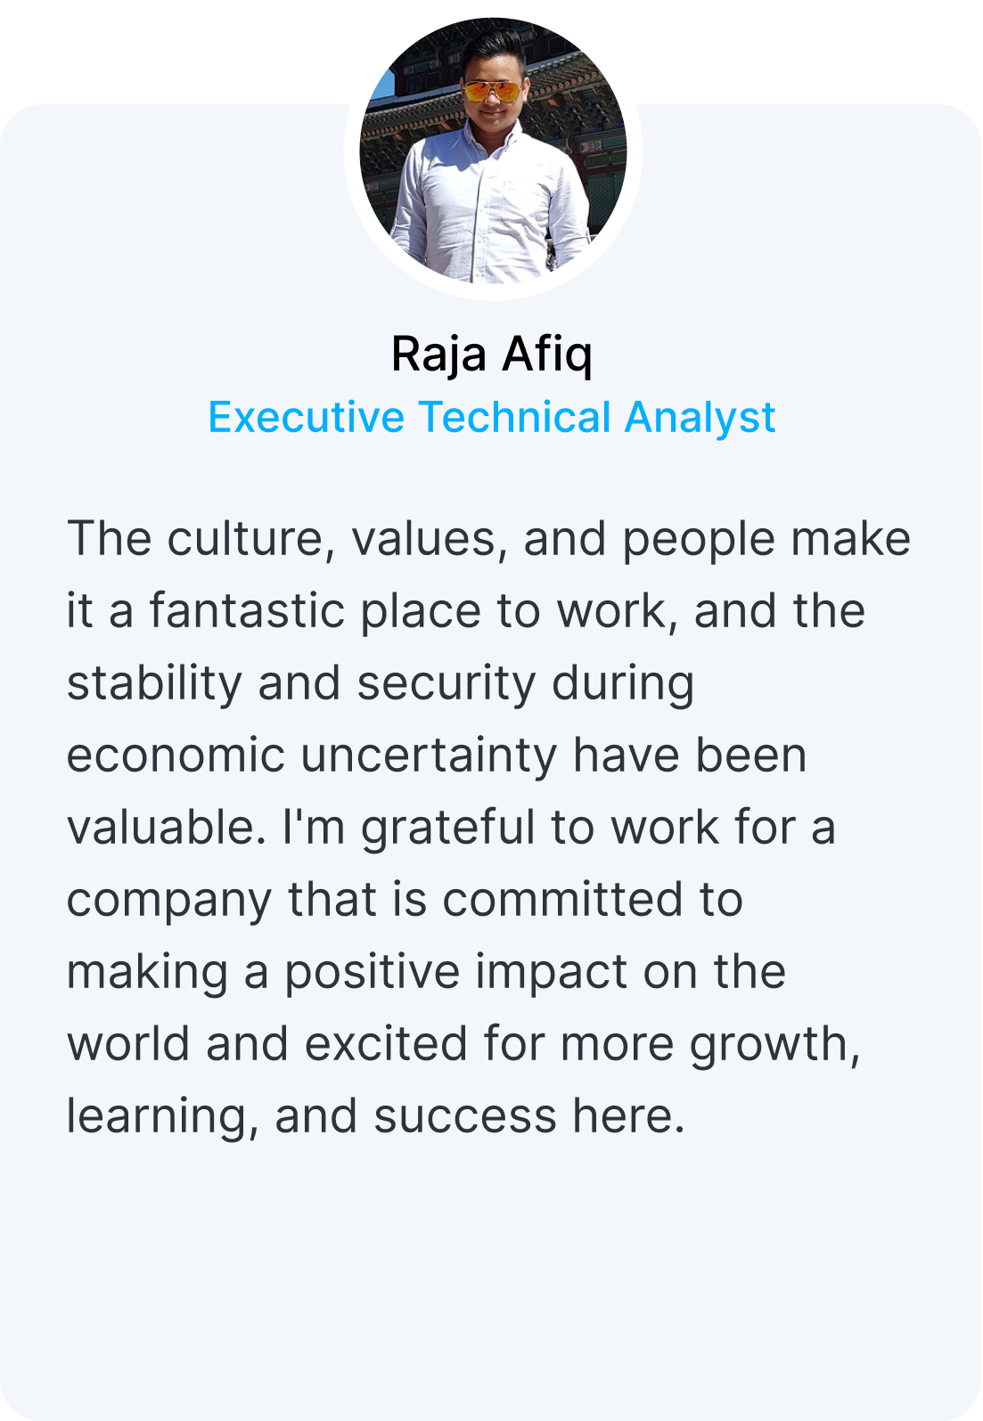Click the line "stability and security during"

381,684
